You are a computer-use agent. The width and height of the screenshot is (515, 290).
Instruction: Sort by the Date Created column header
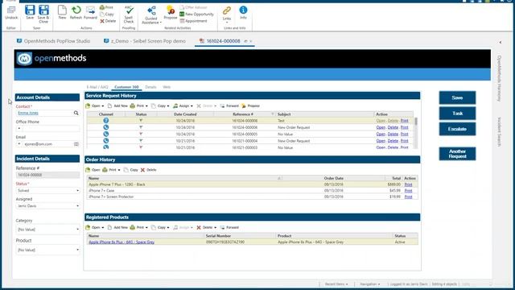click(185, 114)
